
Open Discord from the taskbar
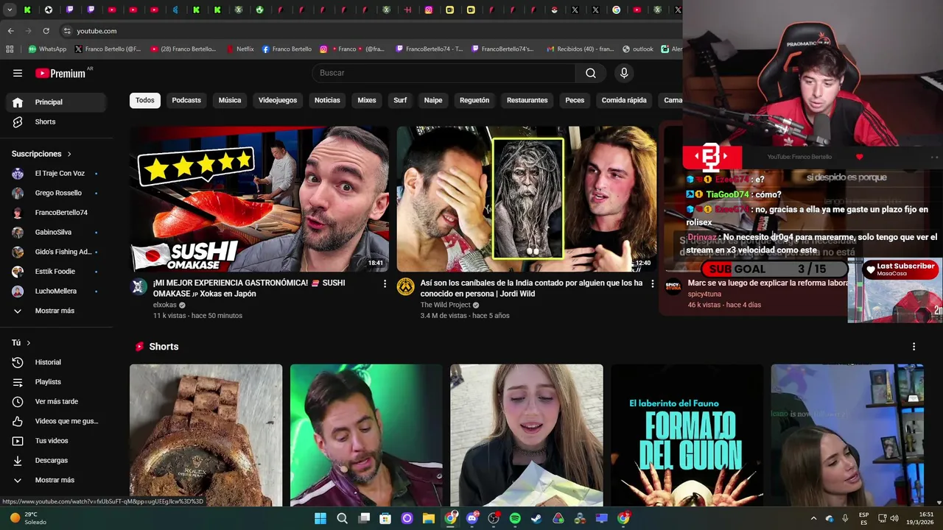[x=472, y=518]
